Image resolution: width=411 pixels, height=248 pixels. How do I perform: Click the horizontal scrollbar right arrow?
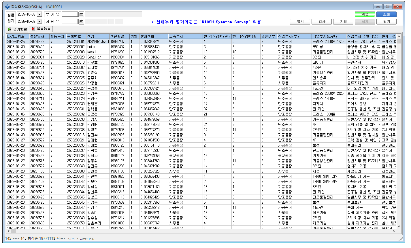(394, 231)
